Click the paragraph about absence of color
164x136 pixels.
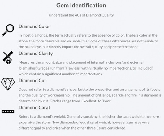(x=88, y=41)
